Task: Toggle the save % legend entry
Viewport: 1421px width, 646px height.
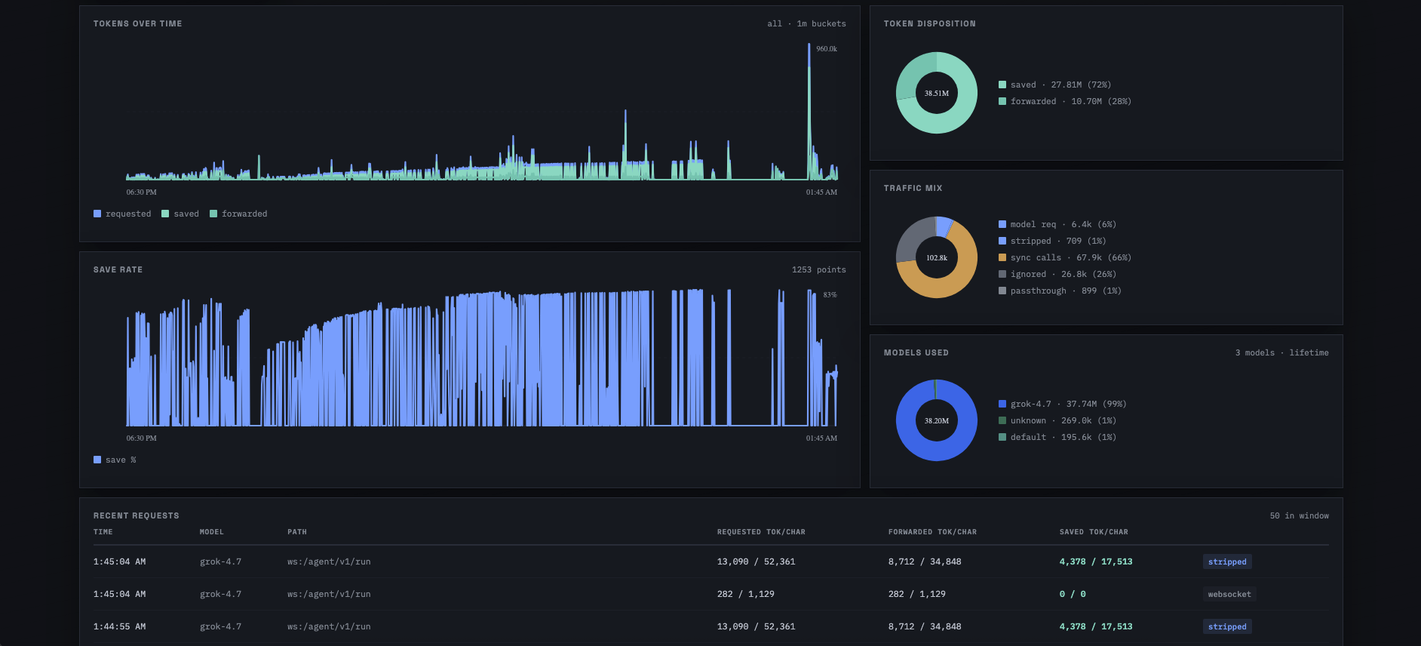Action: tap(115, 460)
